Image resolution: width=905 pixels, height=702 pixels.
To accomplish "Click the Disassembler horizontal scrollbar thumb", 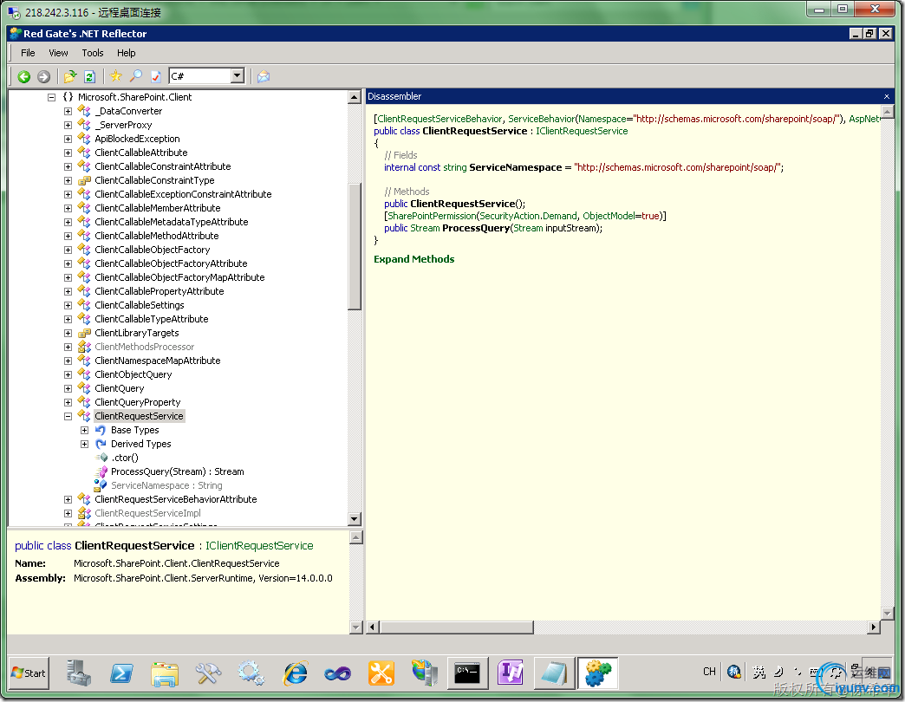I will 457,627.
